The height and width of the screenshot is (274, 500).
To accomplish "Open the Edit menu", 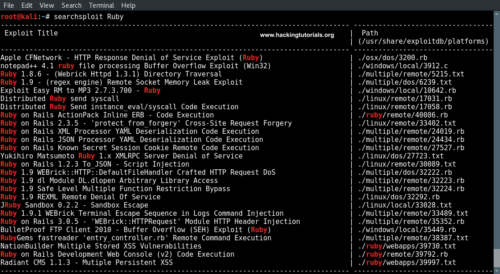I will point(27,5).
